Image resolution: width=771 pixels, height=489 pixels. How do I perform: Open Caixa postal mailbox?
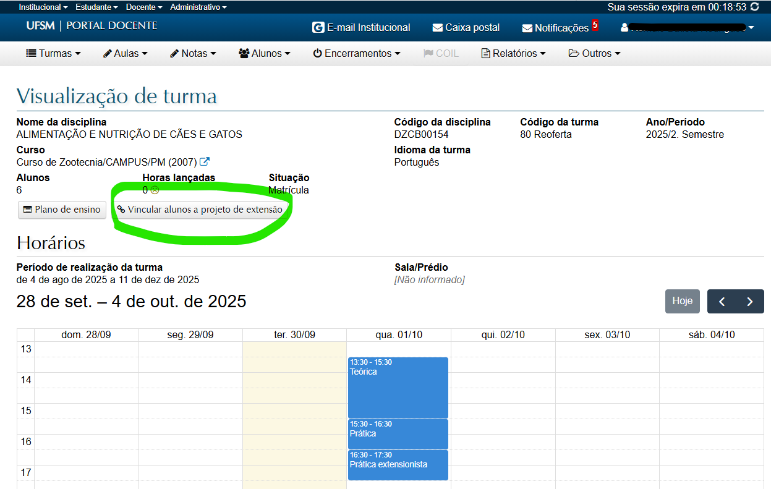(466, 28)
